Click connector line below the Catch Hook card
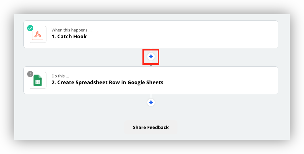The width and height of the screenshot is (304, 154). coord(151,50)
